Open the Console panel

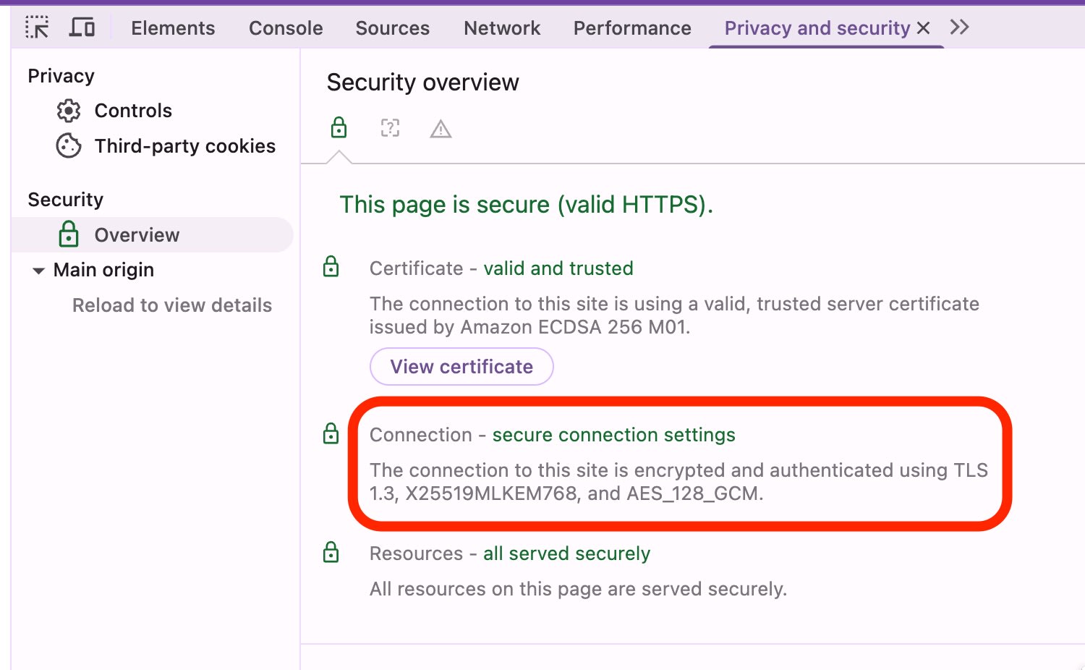[285, 27]
